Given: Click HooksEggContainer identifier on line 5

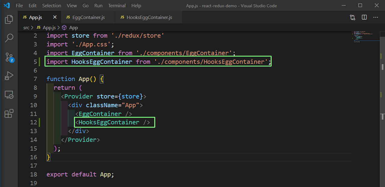Looking at the screenshot, I should pyautogui.click(x=102, y=62).
